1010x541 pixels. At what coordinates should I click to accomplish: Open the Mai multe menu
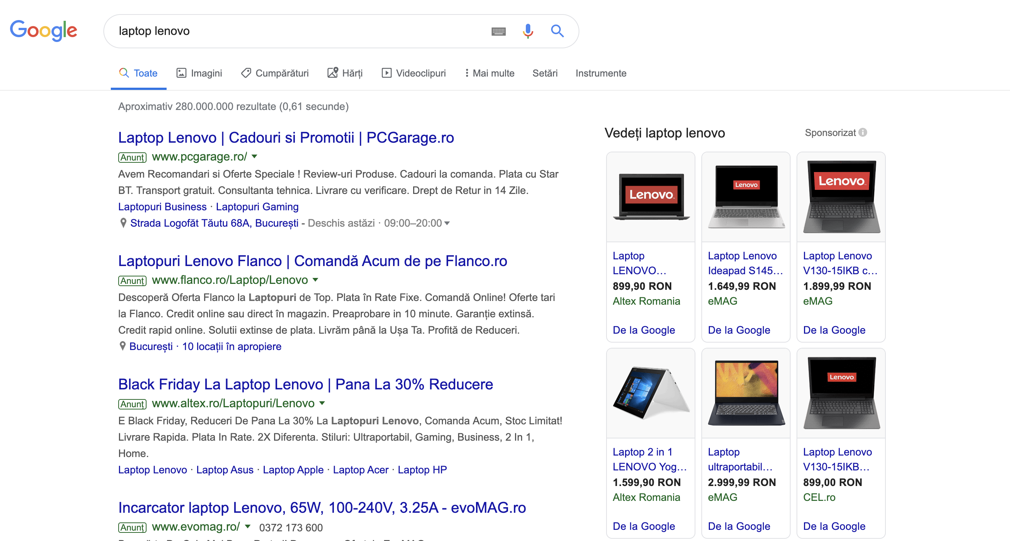(489, 73)
